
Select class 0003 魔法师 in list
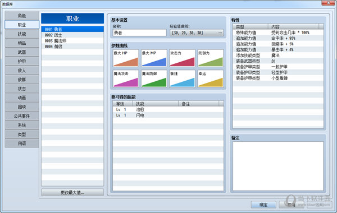[72, 41]
